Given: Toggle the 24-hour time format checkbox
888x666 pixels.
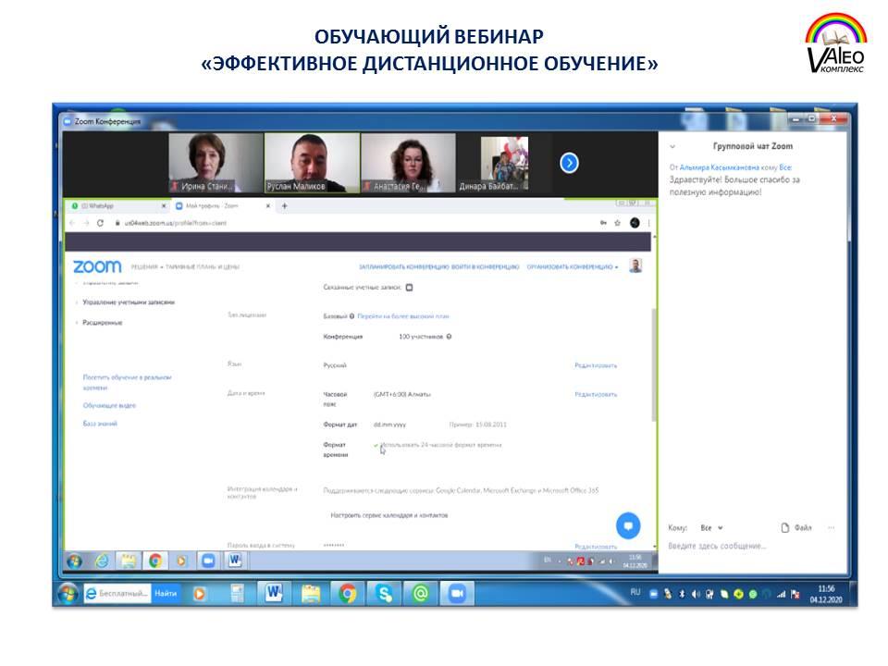Looking at the screenshot, I should point(376,446).
